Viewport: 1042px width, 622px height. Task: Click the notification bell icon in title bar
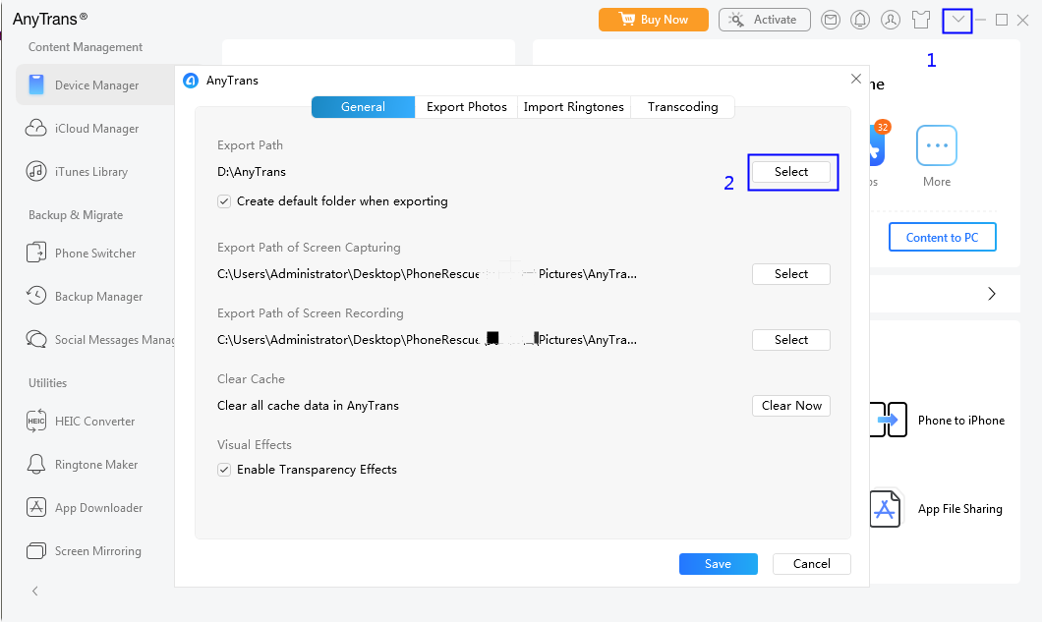click(860, 20)
